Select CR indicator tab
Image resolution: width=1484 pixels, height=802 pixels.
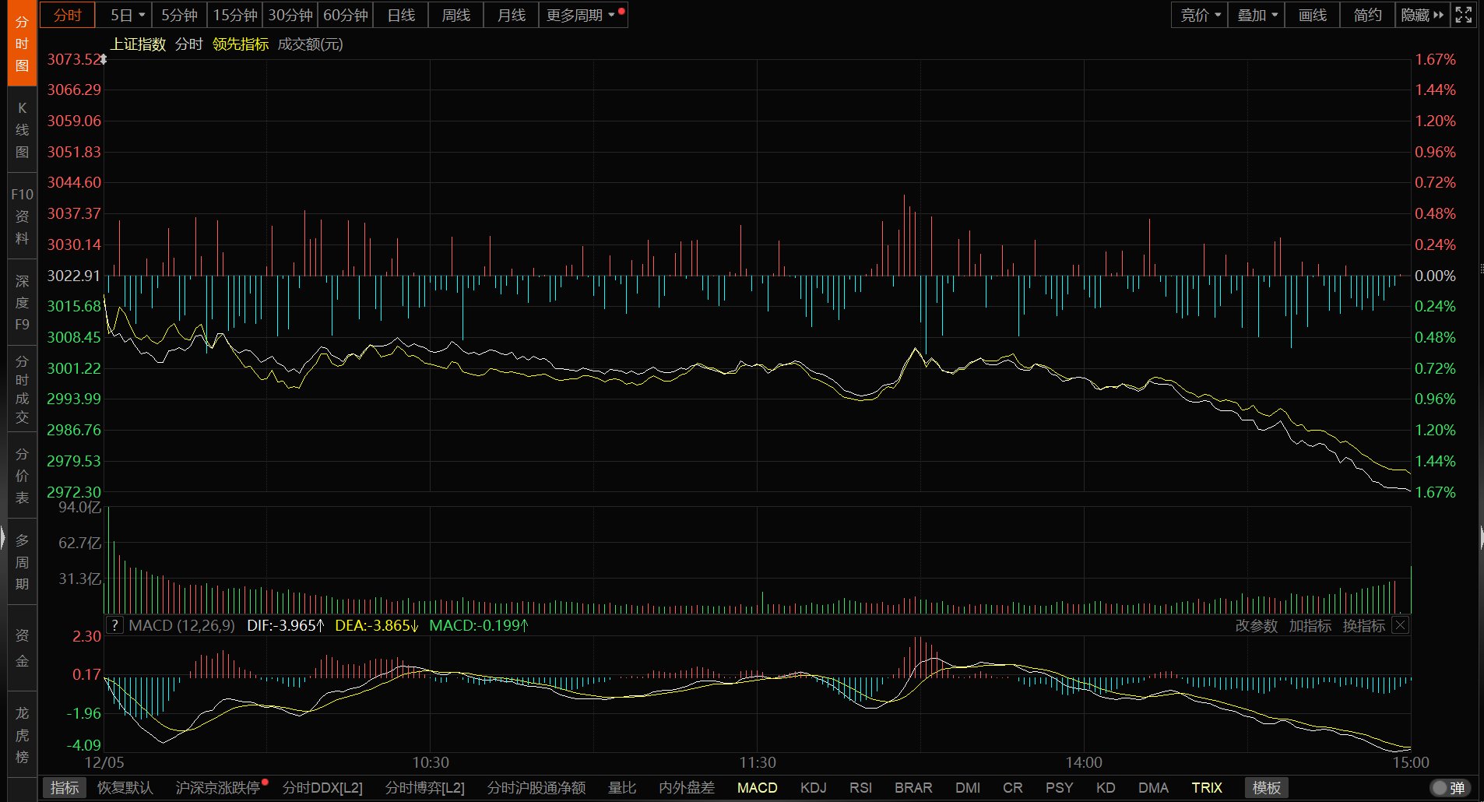point(1012,788)
